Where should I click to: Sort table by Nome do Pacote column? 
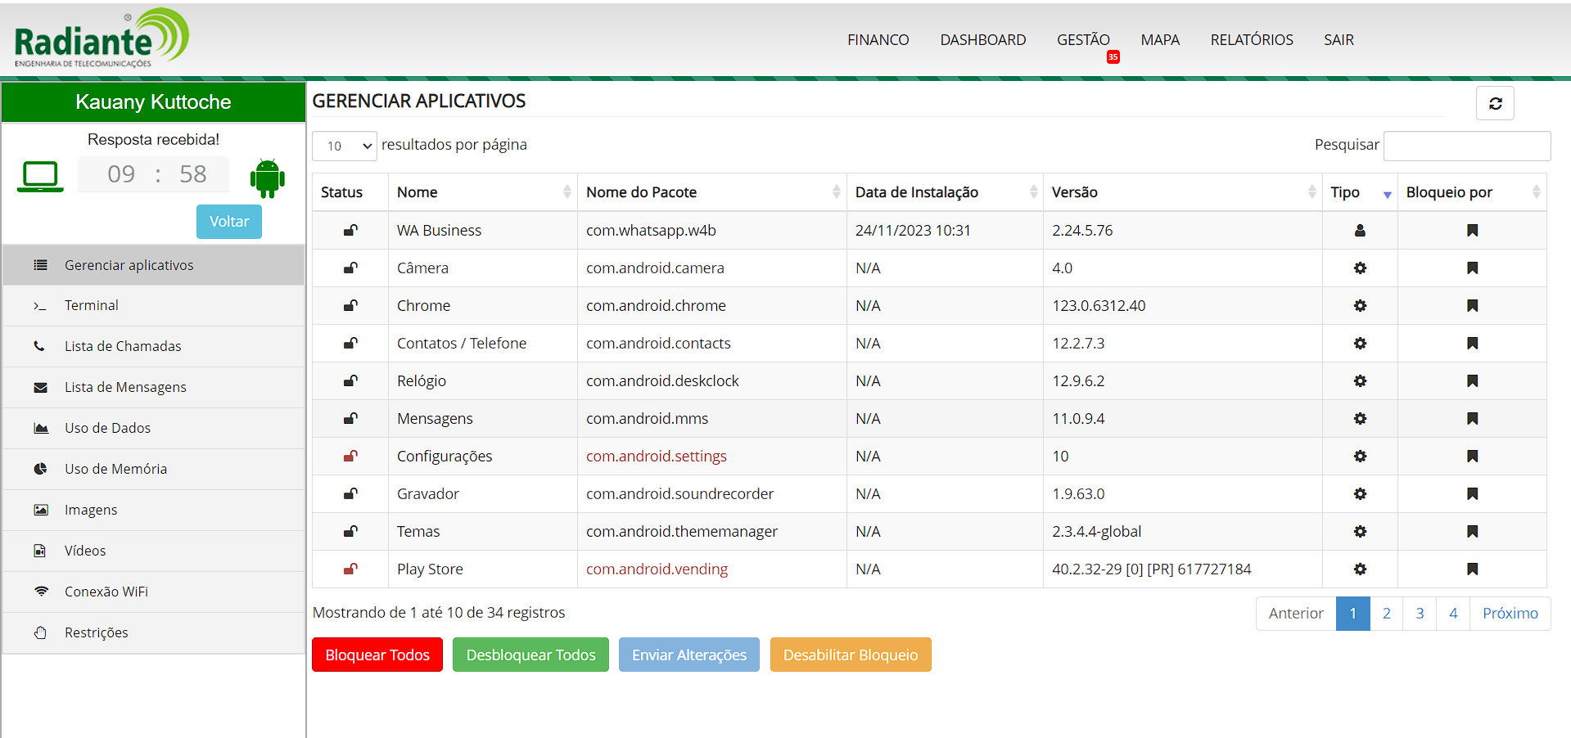711,192
